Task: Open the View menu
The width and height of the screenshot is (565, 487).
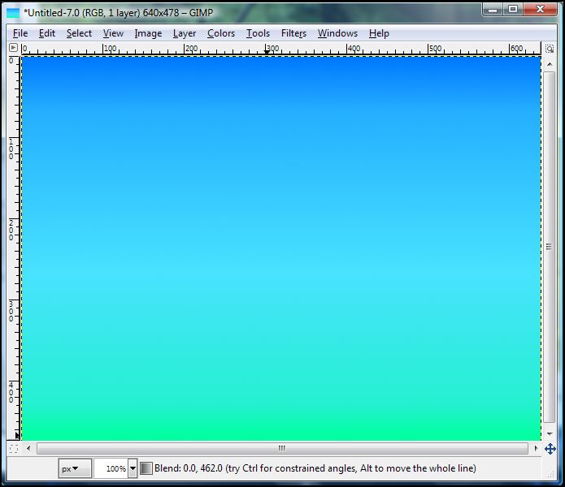Action: click(113, 33)
